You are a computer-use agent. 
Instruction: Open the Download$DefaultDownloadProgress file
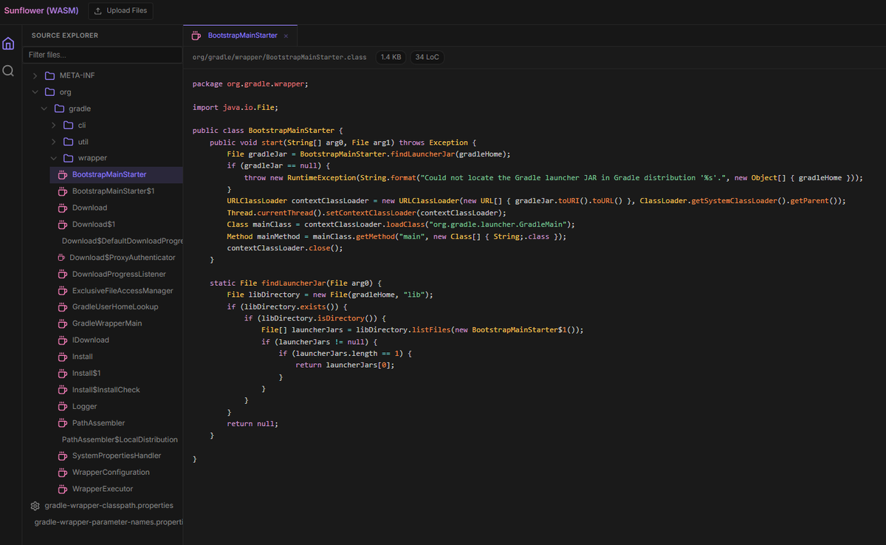tap(122, 241)
